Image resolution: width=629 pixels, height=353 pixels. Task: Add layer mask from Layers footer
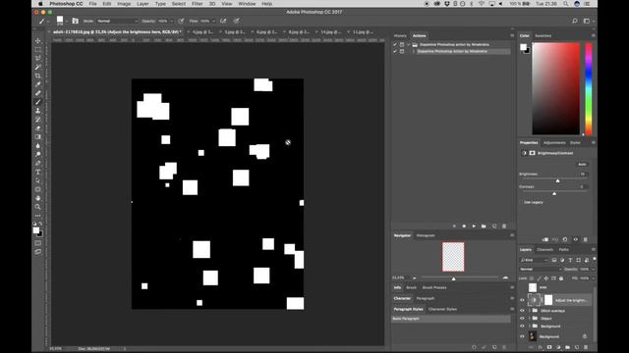click(549, 347)
